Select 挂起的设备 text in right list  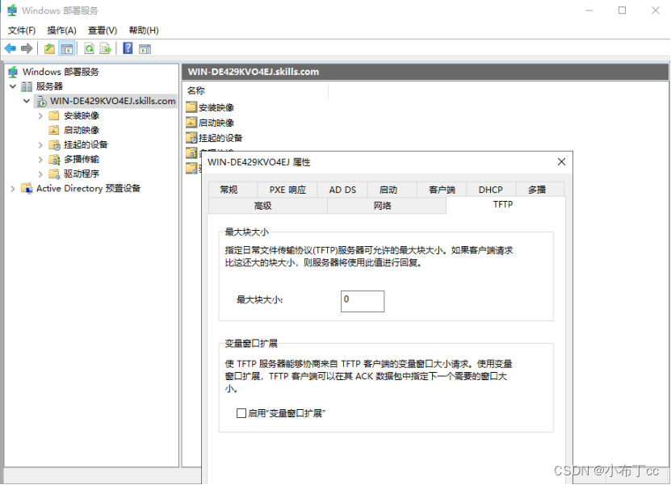[x=220, y=138]
